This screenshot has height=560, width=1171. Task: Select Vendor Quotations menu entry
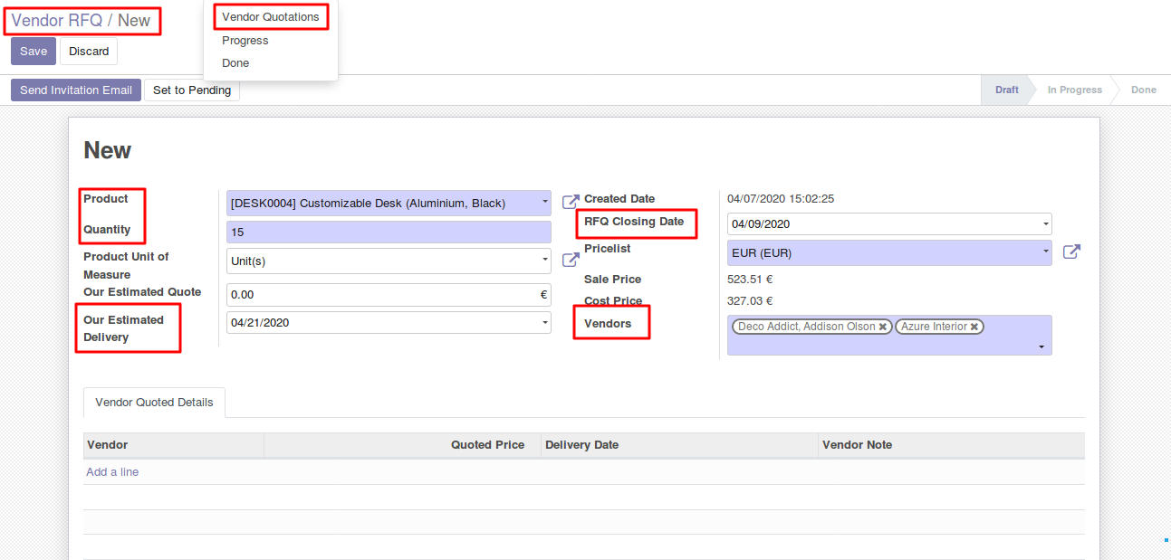point(270,17)
